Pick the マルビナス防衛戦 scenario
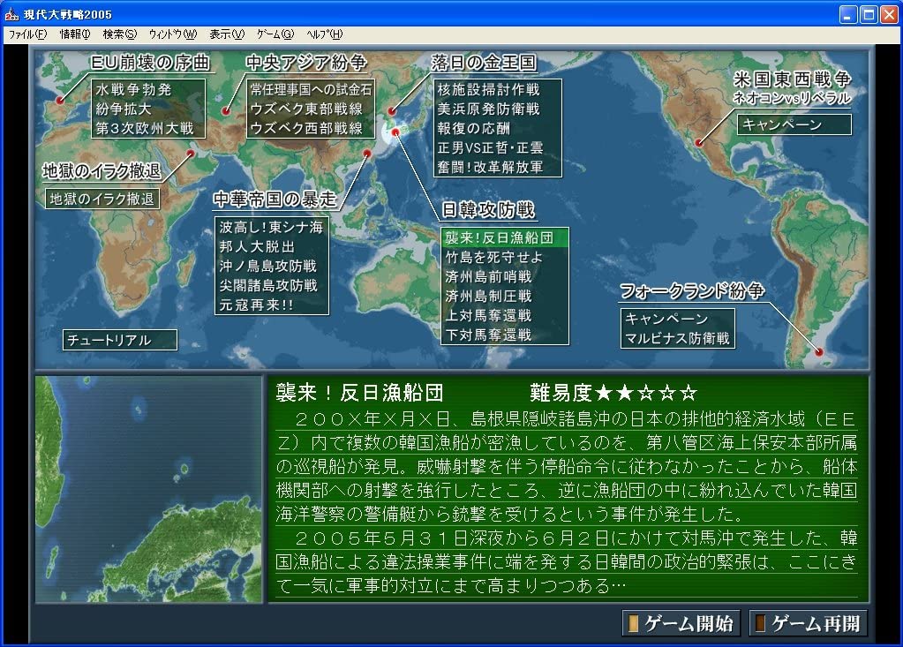This screenshot has height=647, width=903. (x=677, y=337)
